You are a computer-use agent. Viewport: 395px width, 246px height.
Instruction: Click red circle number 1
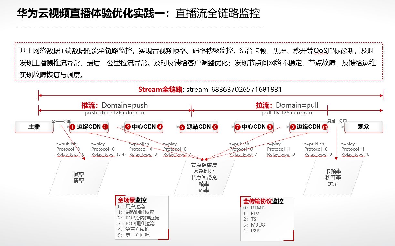coord(72,127)
